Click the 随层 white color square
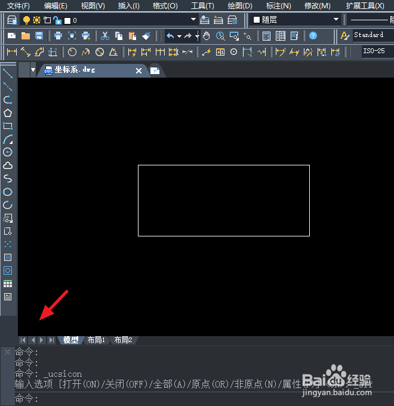 [257, 20]
